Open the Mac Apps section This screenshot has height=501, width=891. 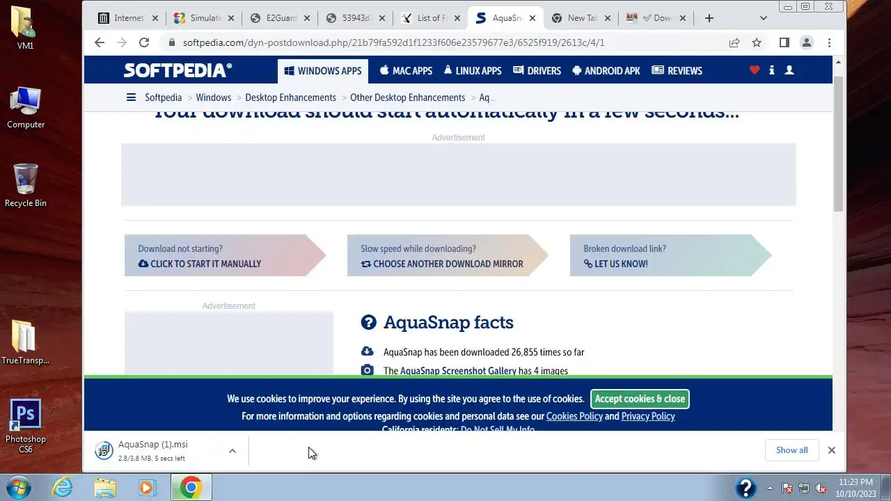coord(406,71)
